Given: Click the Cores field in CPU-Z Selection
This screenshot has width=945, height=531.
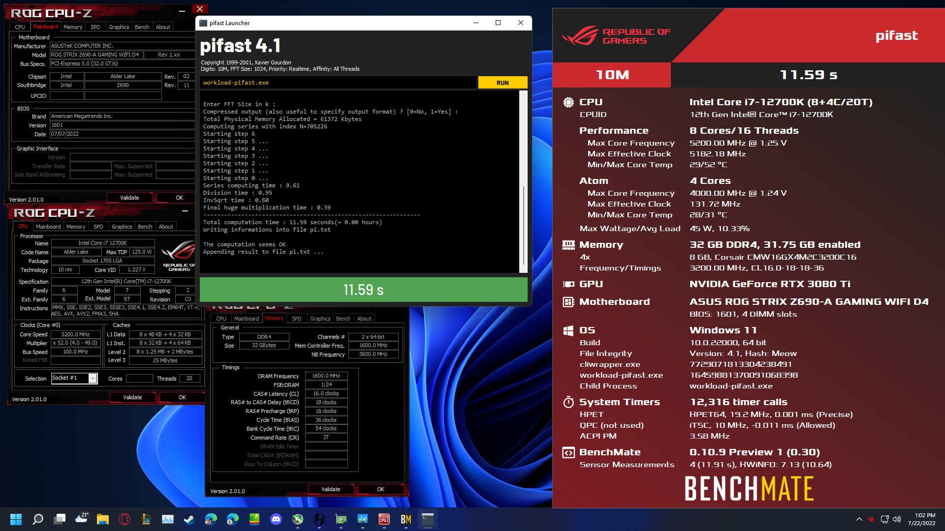Looking at the screenshot, I should tap(139, 379).
